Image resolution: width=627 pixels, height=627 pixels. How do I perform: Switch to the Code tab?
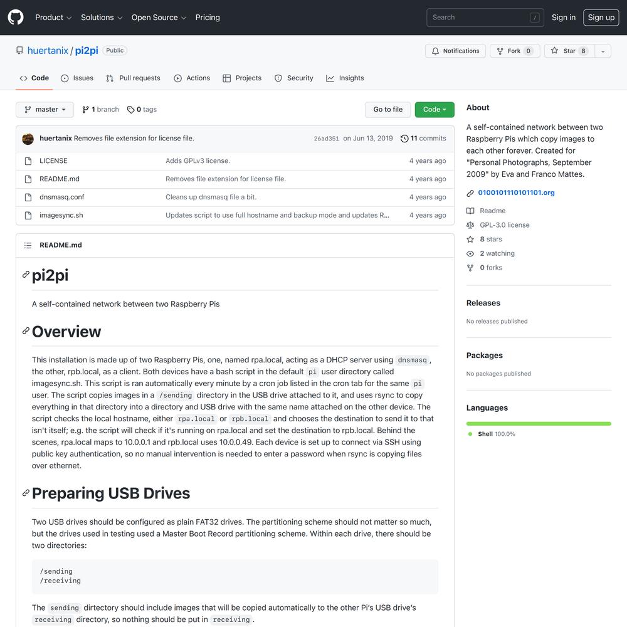click(34, 78)
